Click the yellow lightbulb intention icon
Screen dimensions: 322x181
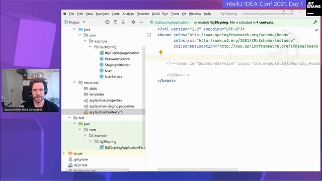[161, 52]
